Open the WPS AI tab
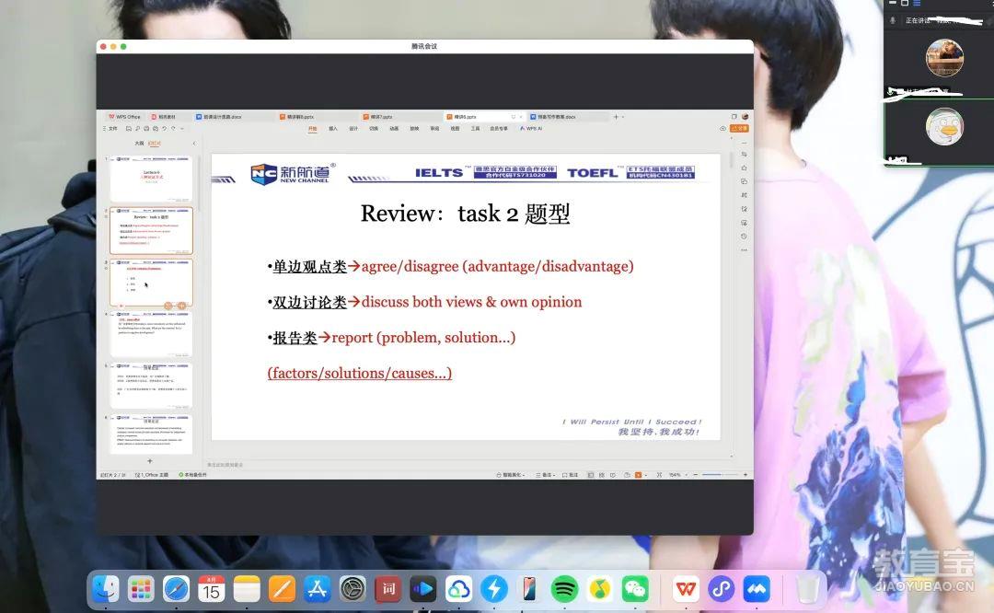The image size is (994, 613). pos(531,128)
